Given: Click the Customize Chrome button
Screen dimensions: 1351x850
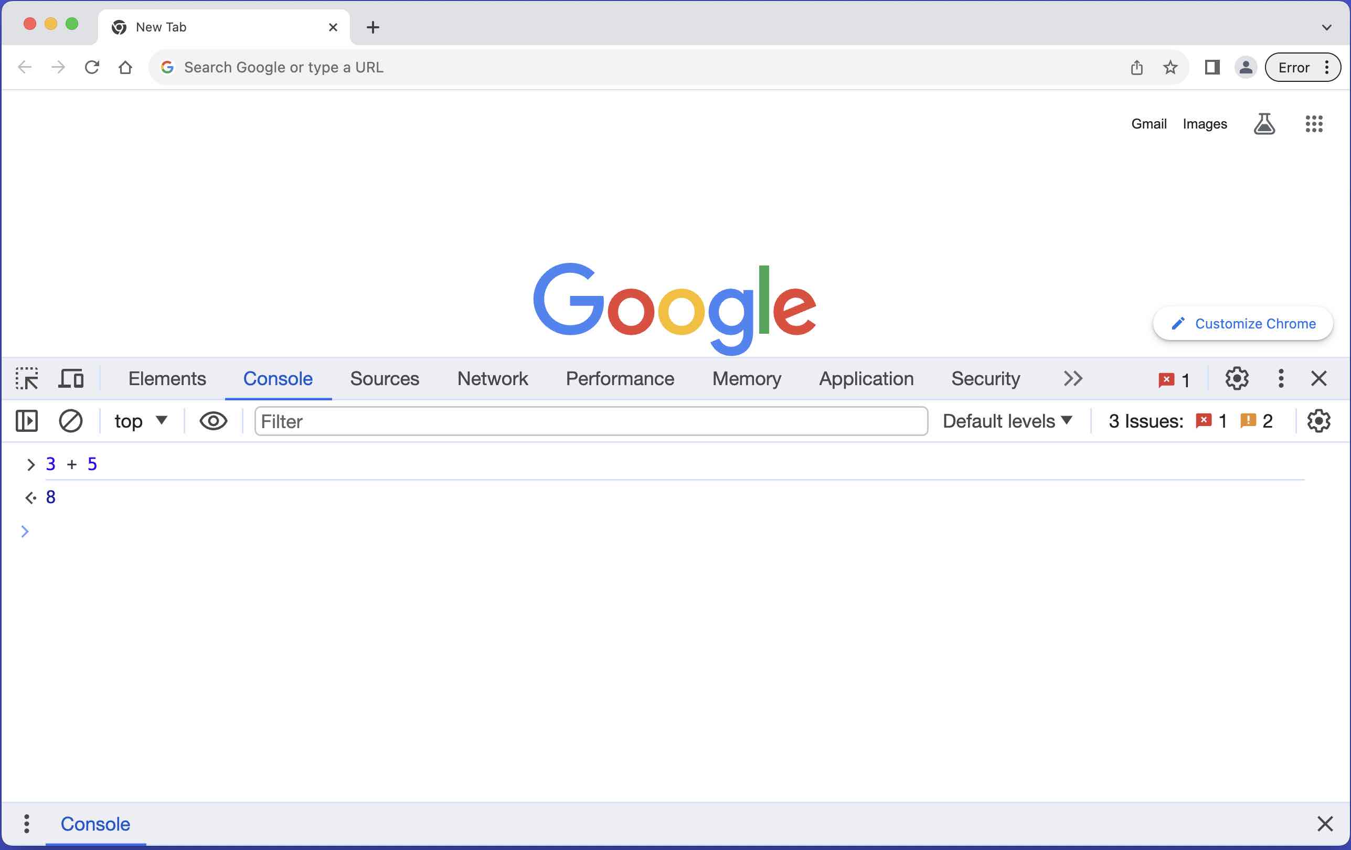Looking at the screenshot, I should [x=1243, y=324].
